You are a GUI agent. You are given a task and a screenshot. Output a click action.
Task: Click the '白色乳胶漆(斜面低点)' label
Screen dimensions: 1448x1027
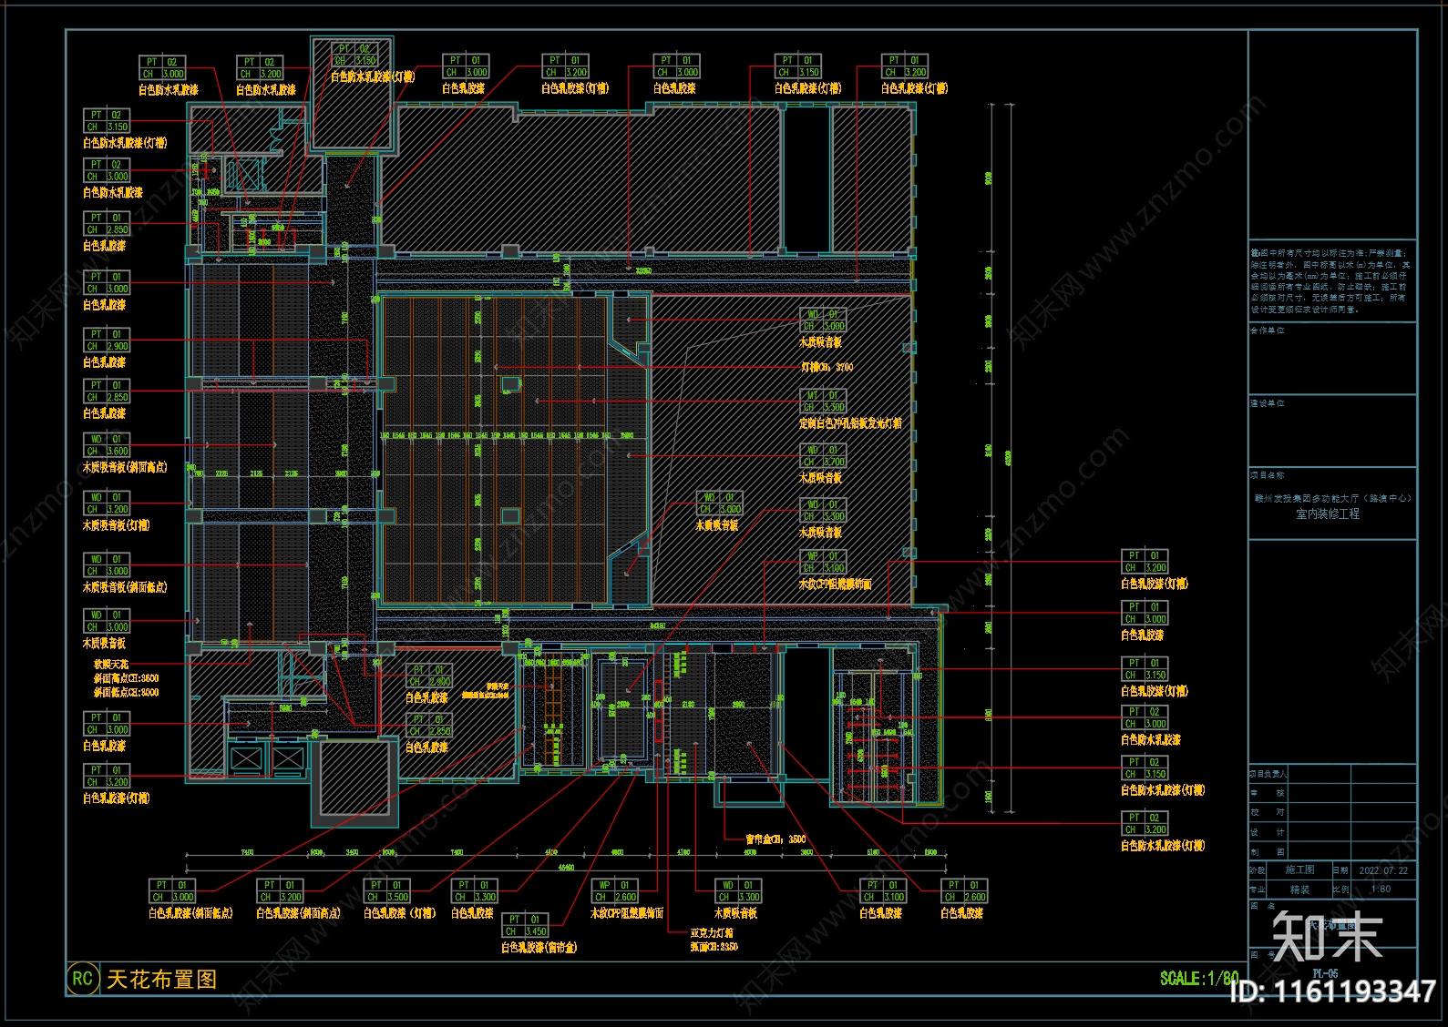[x=190, y=912]
